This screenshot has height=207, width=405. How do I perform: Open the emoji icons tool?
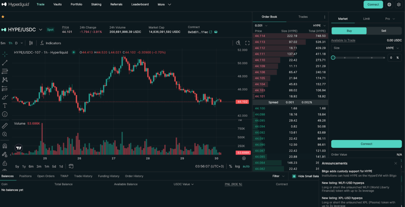[x=5, y=114]
